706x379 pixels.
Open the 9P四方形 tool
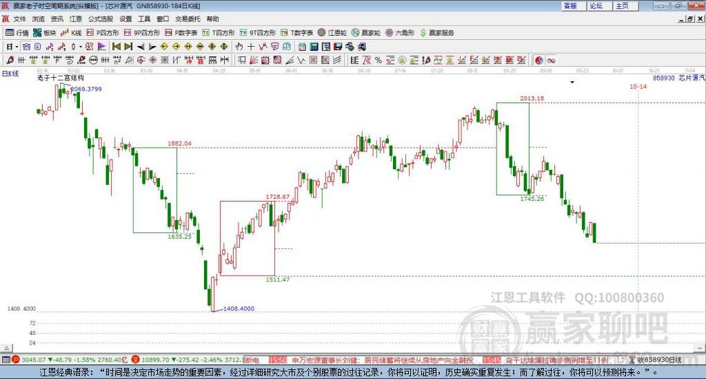point(142,33)
